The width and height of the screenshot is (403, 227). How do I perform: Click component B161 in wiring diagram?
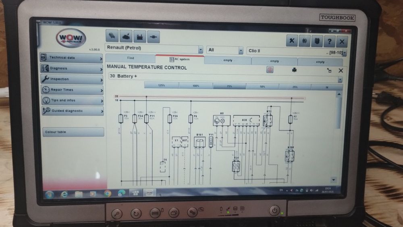(x=200, y=142)
